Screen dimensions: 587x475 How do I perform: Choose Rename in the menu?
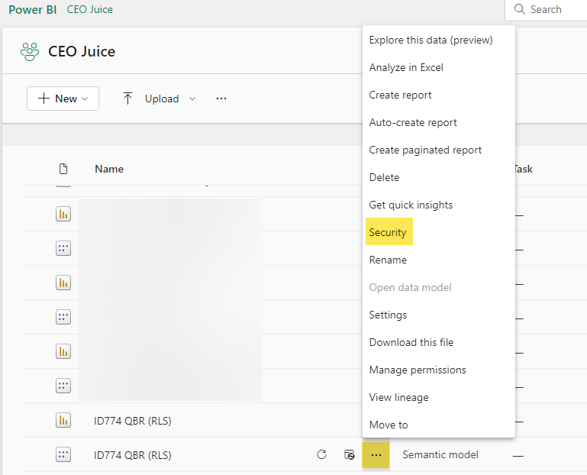[388, 260]
